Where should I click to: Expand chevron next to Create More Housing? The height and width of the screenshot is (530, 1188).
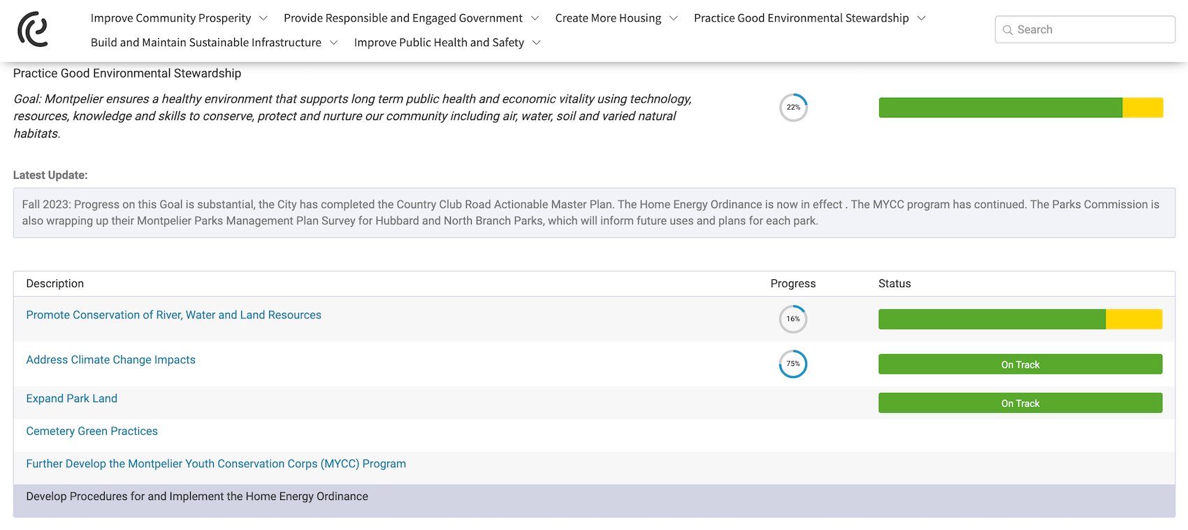pos(674,18)
